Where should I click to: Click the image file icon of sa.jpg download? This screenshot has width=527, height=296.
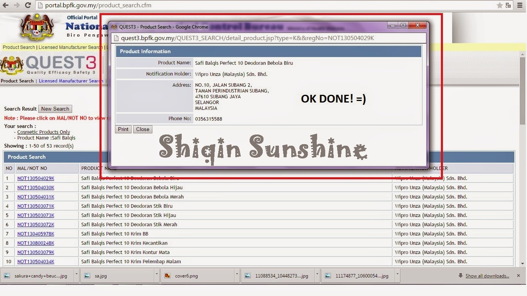click(x=87, y=276)
